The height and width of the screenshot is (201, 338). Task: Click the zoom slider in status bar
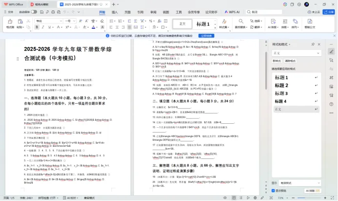(x=309, y=198)
